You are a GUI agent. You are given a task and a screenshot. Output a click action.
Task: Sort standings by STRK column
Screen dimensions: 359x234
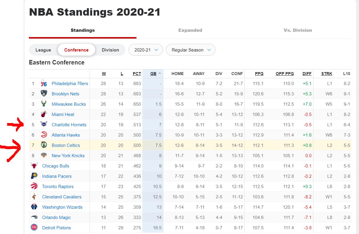[x=327, y=74]
